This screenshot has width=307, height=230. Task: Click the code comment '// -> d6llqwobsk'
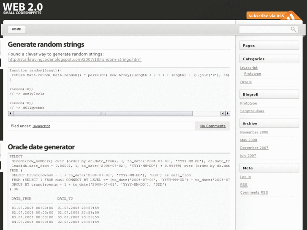coord(27,108)
